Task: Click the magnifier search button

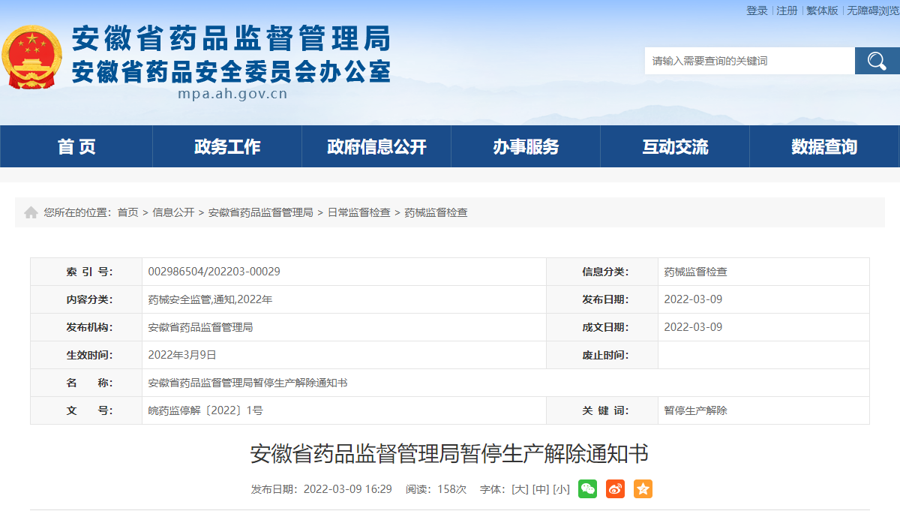Action: (x=877, y=61)
